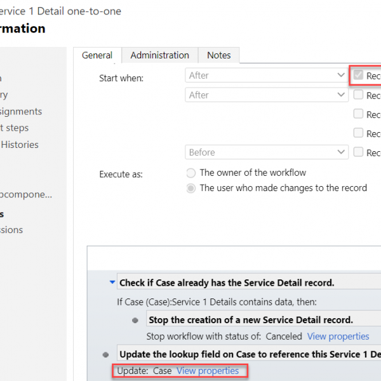Select bullet beside 'Stop the creation' step

click(135, 320)
